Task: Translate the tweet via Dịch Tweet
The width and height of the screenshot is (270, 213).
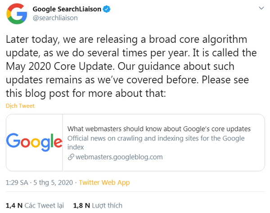Action: point(20,106)
